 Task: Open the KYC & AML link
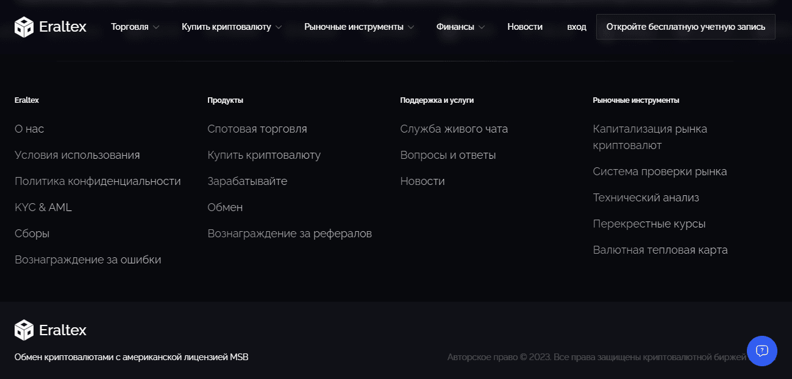(43, 207)
